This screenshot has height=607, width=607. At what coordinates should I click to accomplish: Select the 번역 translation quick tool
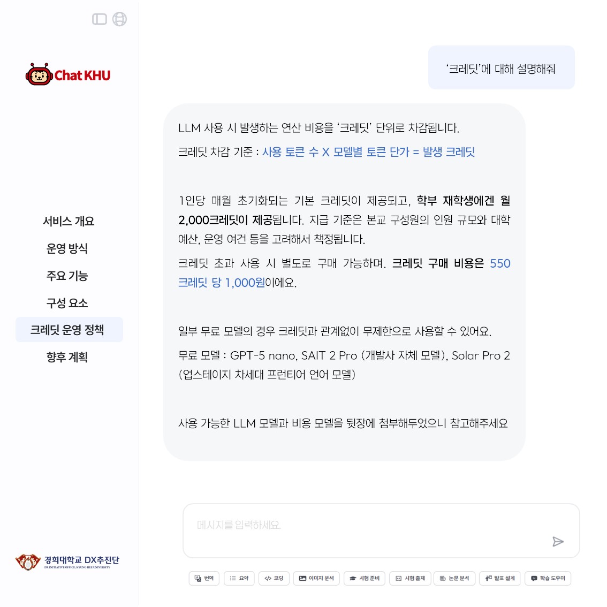pos(204,578)
